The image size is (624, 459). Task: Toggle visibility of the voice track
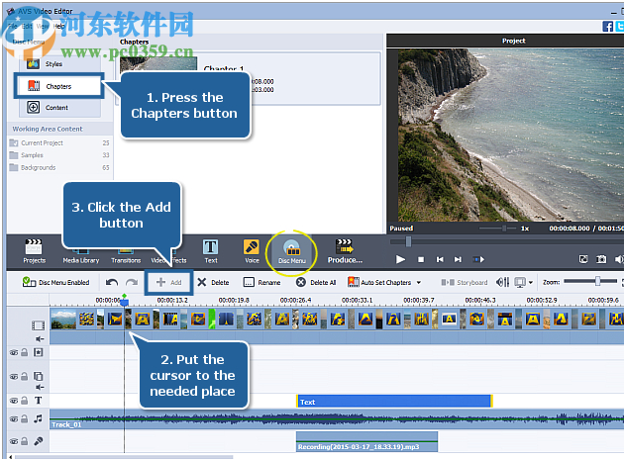pos(14,441)
